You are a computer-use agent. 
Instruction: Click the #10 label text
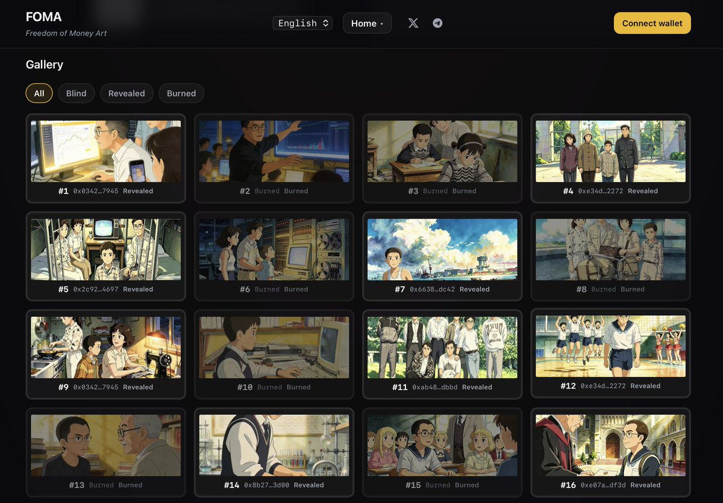pos(245,387)
